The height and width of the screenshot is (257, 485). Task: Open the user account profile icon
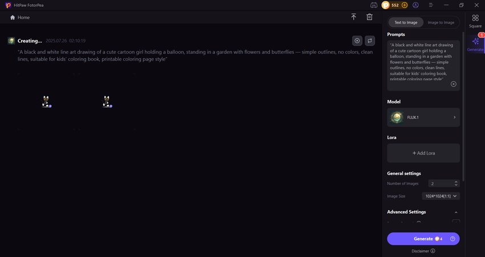(416, 5)
